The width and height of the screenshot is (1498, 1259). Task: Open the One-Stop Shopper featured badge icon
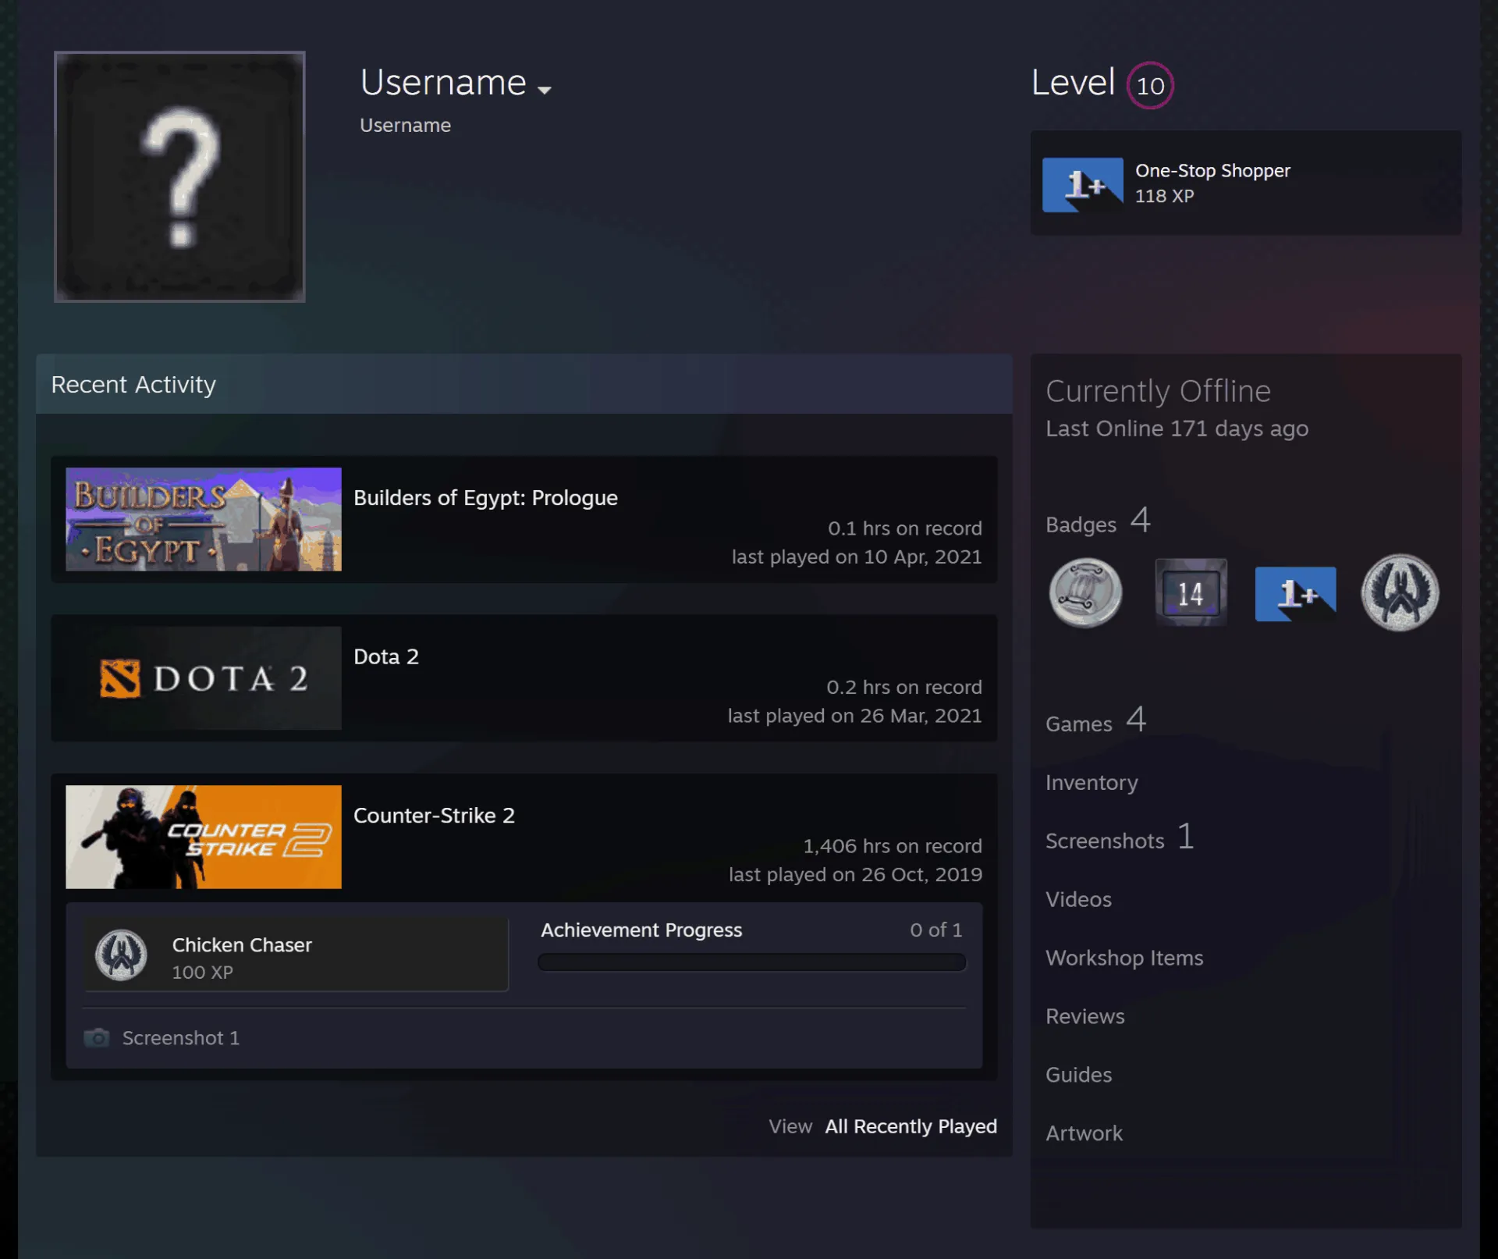(x=1083, y=185)
